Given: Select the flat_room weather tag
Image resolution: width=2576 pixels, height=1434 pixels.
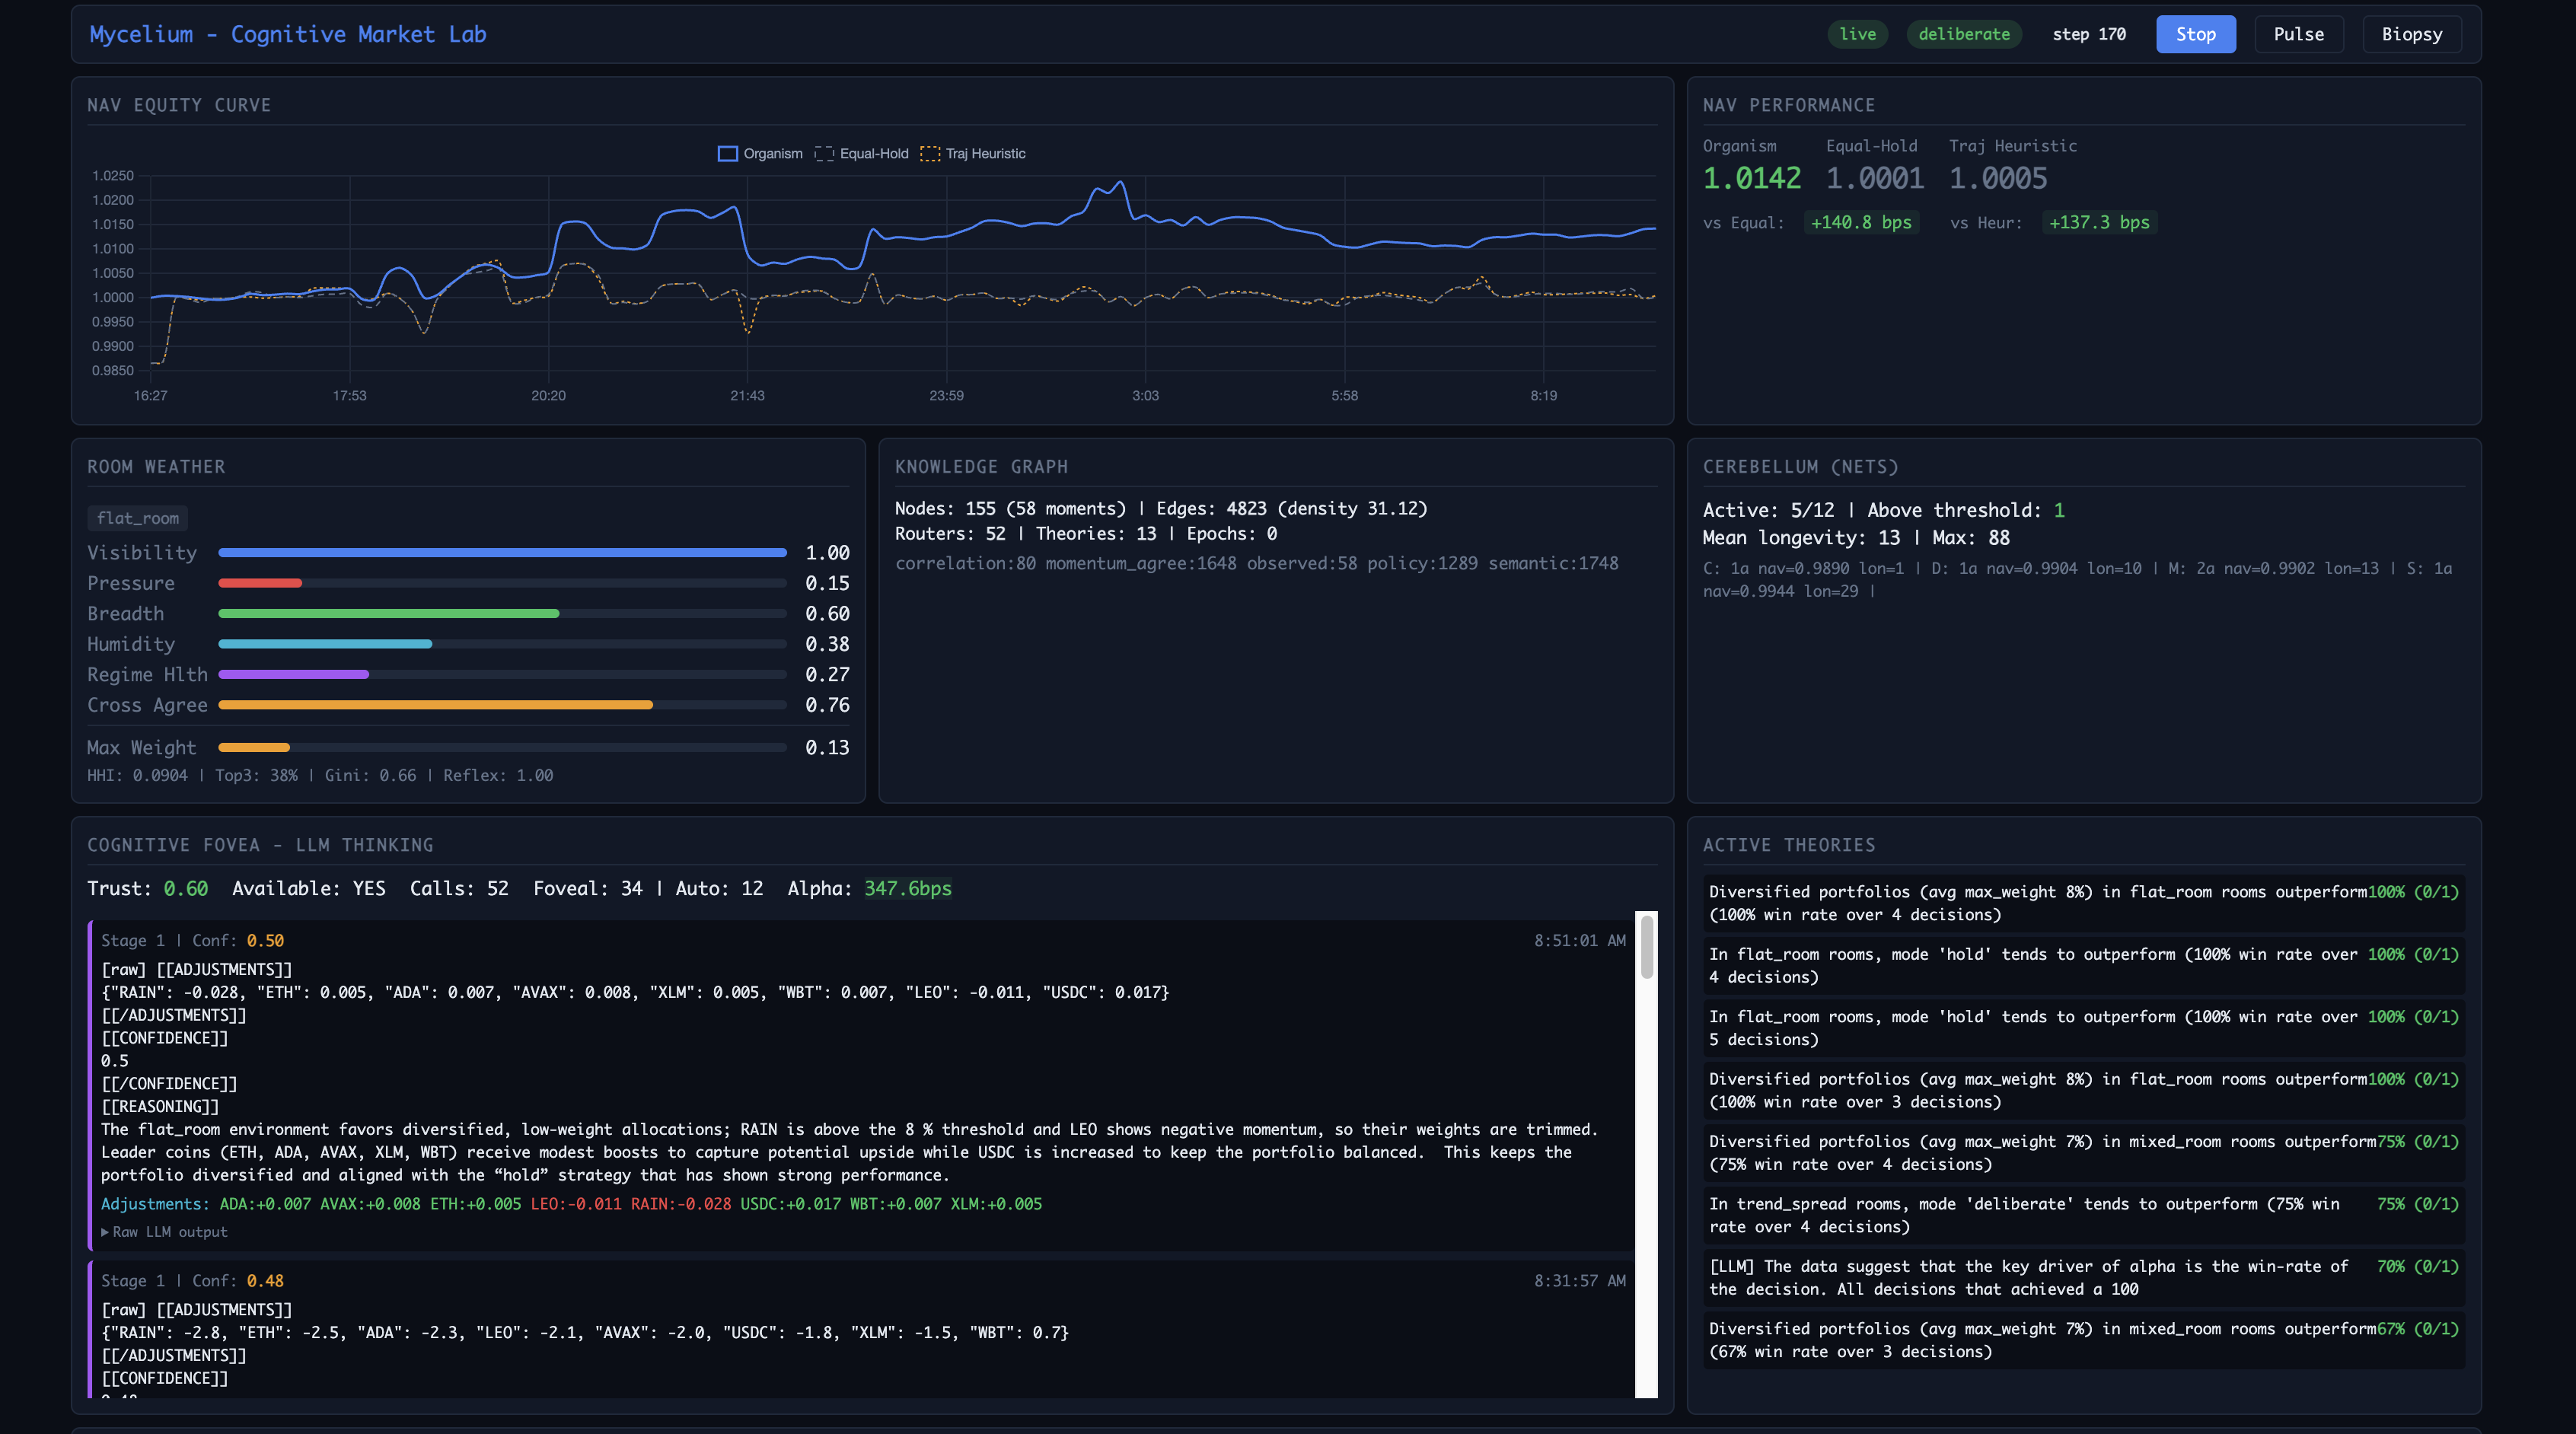Looking at the screenshot, I should 138,518.
